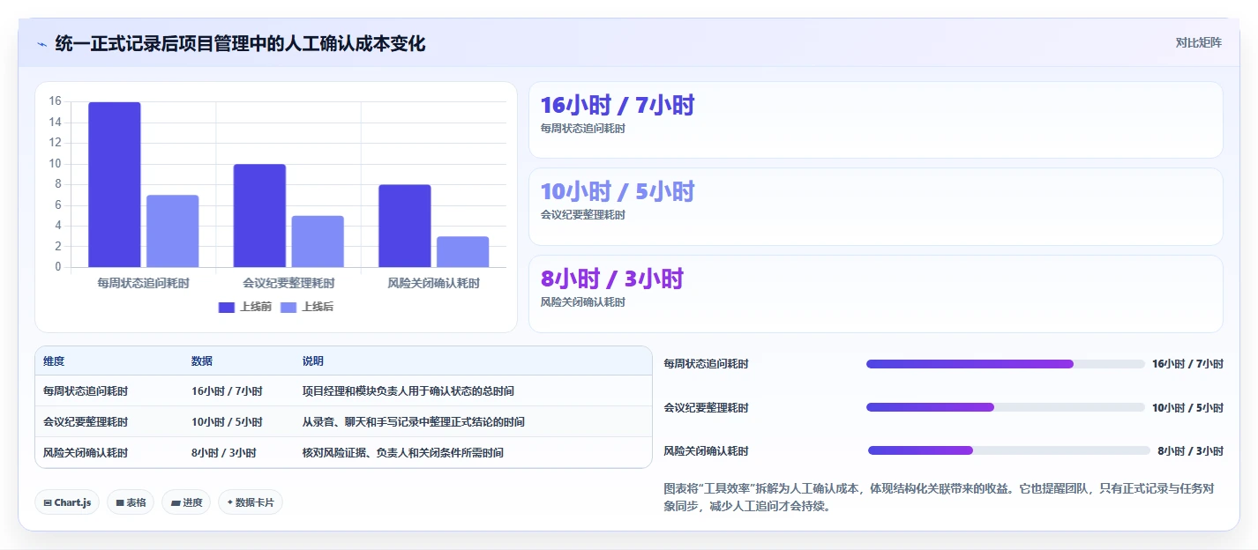Select the Chart.js chip
The width and height of the screenshot is (1258, 550).
coord(67,502)
